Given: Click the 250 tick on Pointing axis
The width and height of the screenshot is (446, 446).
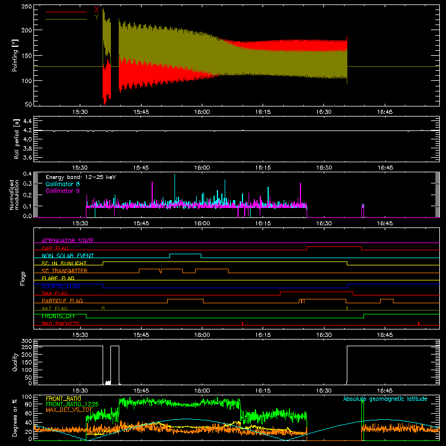Looking at the screenshot, I should click(x=26, y=6).
